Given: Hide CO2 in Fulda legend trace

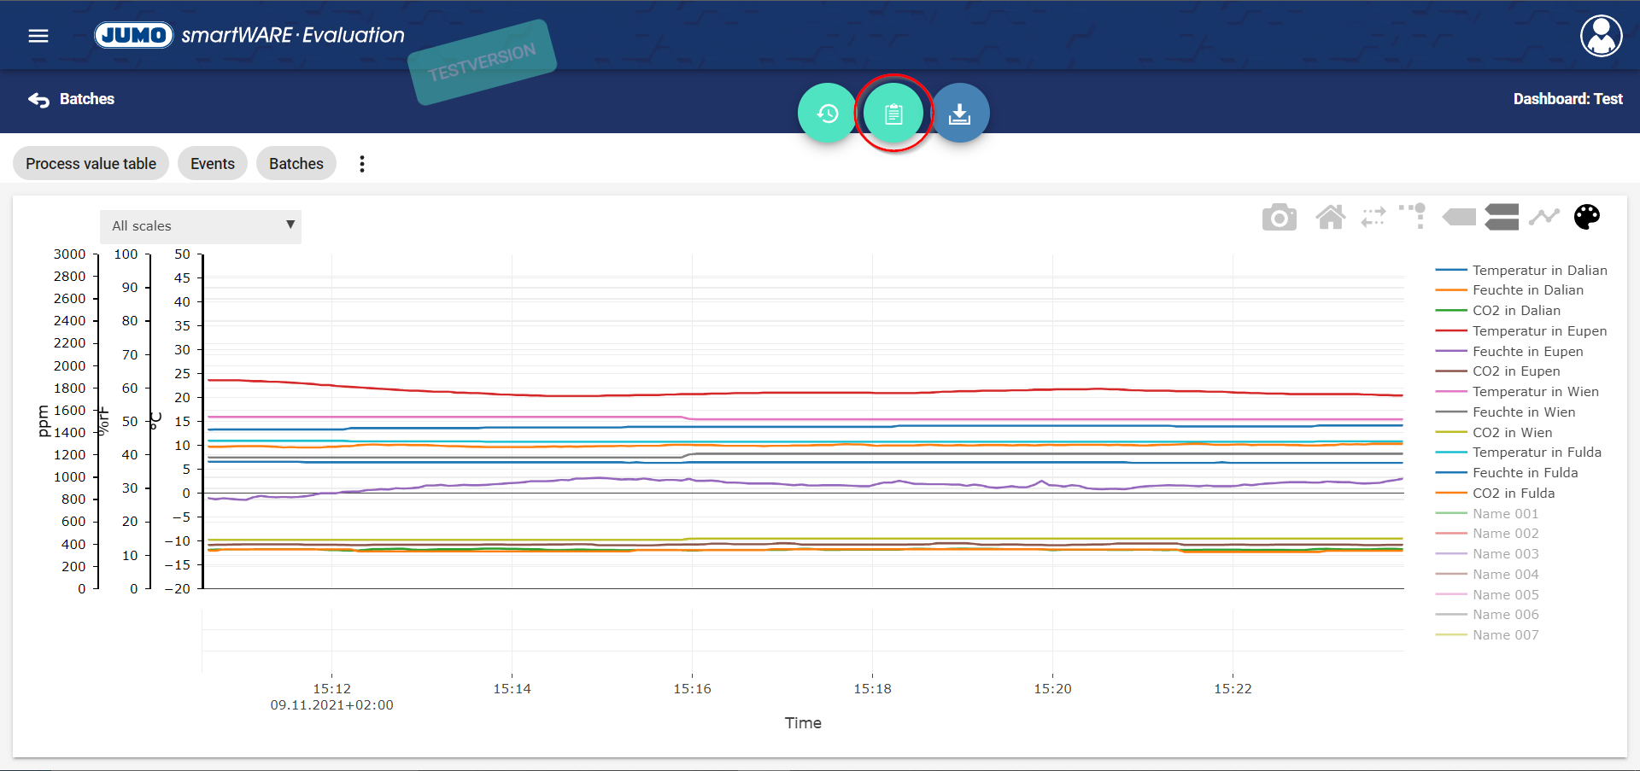Looking at the screenshot, I should click(1513, 494).
